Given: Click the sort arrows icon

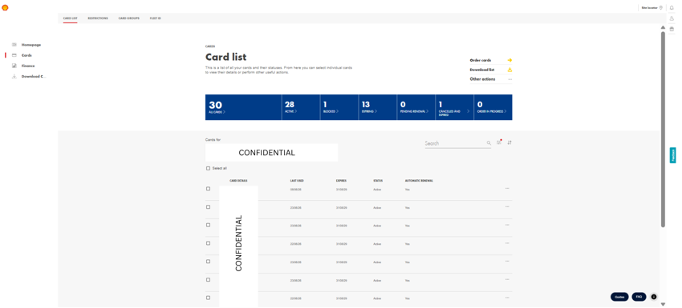Looking at the screenshot, I should [x=509, y=142].
